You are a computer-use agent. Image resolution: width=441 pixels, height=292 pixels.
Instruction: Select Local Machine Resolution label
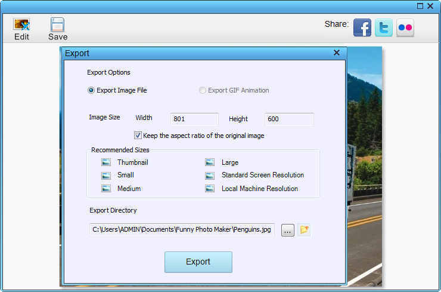coord(260,189)
